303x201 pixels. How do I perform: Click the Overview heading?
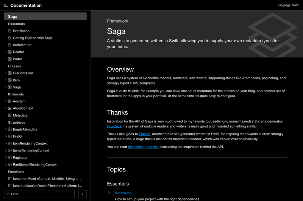(120, 69)
